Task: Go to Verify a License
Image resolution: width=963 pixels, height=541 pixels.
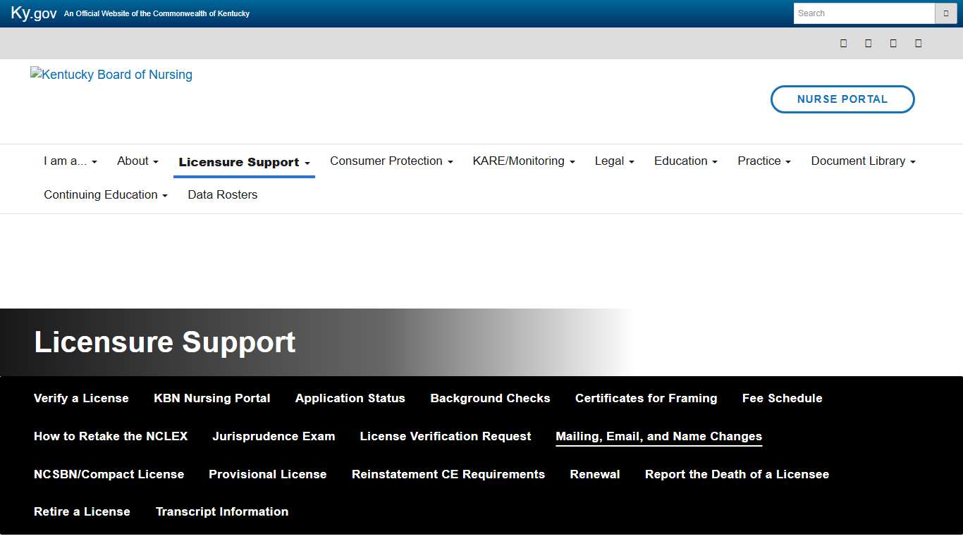Action: pyautogui.click(x=81, y=399)
